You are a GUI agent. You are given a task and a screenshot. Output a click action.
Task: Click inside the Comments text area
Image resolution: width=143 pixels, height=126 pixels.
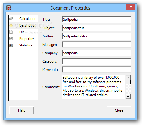click(94, 87)
